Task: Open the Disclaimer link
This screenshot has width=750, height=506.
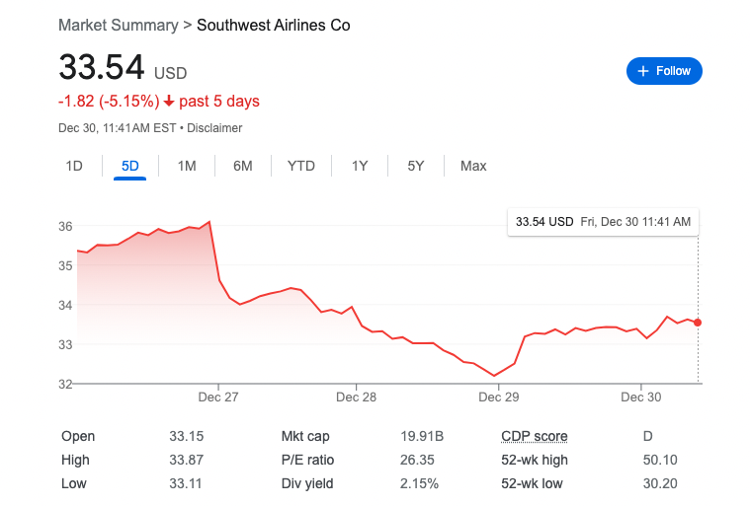Action: click(x=214, y=128)
